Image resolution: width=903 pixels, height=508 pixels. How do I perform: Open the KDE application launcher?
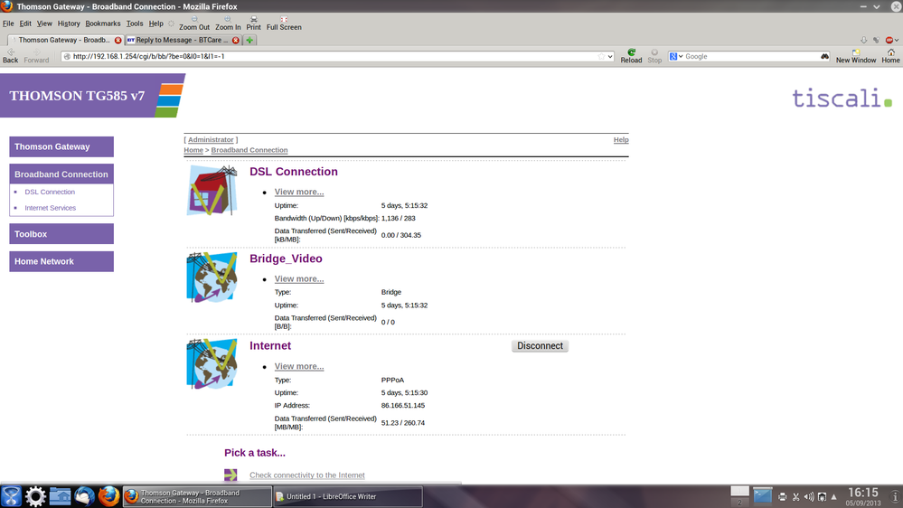11,496
